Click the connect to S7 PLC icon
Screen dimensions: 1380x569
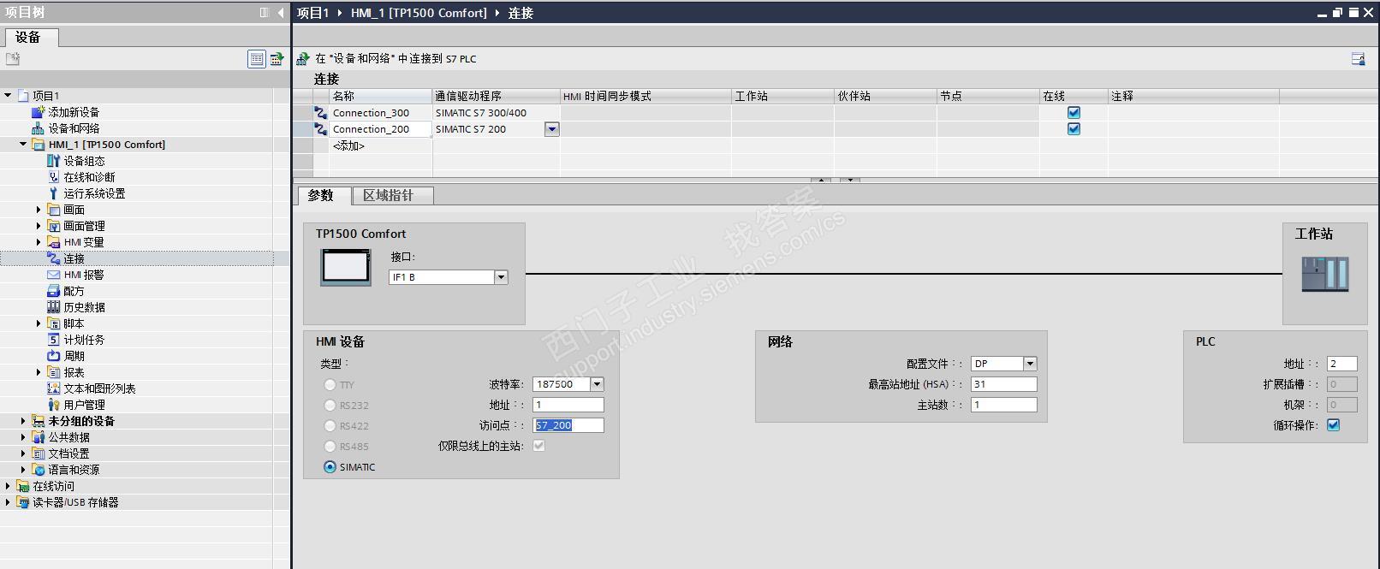[303, 59]
